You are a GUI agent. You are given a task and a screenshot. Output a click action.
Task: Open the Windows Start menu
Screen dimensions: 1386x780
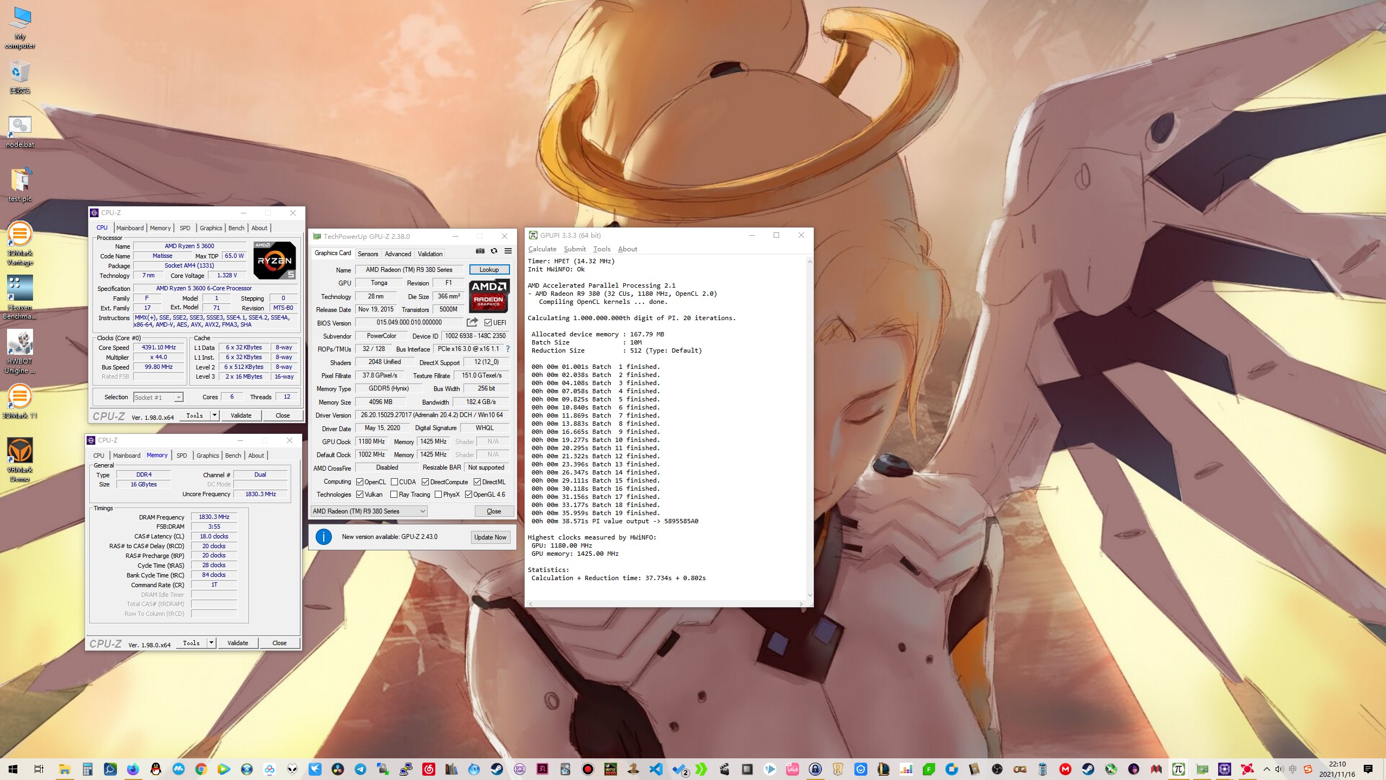(13, 769)
